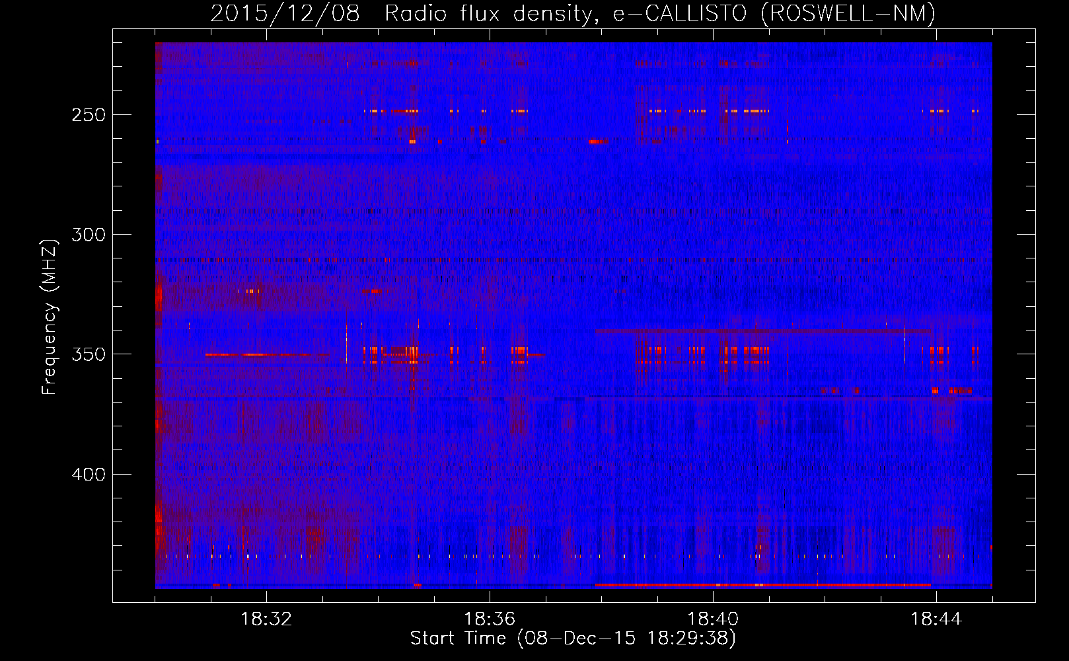The height and width of the screenshot is (661, 1069).
Task: Click the '400' frequency tick label
Action: 89,475
